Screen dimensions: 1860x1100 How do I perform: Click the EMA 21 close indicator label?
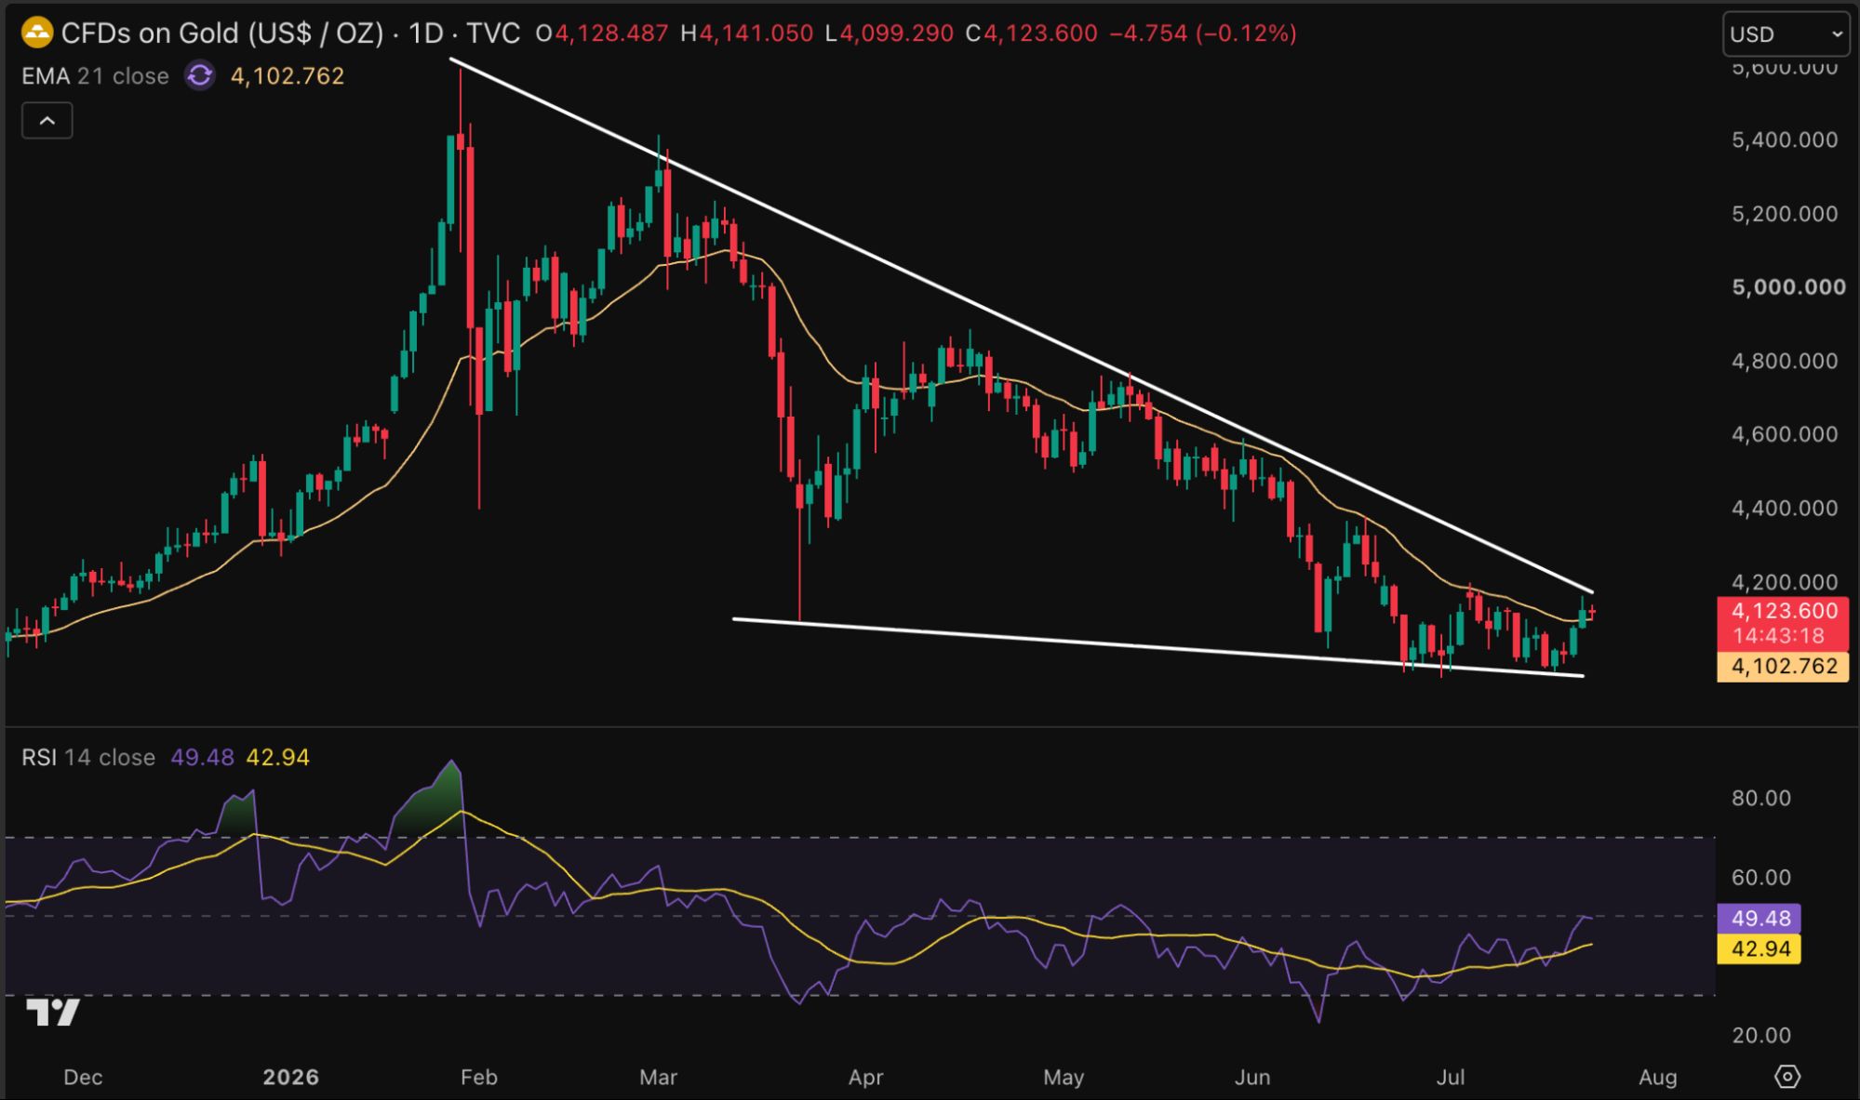tap(95, 76)
